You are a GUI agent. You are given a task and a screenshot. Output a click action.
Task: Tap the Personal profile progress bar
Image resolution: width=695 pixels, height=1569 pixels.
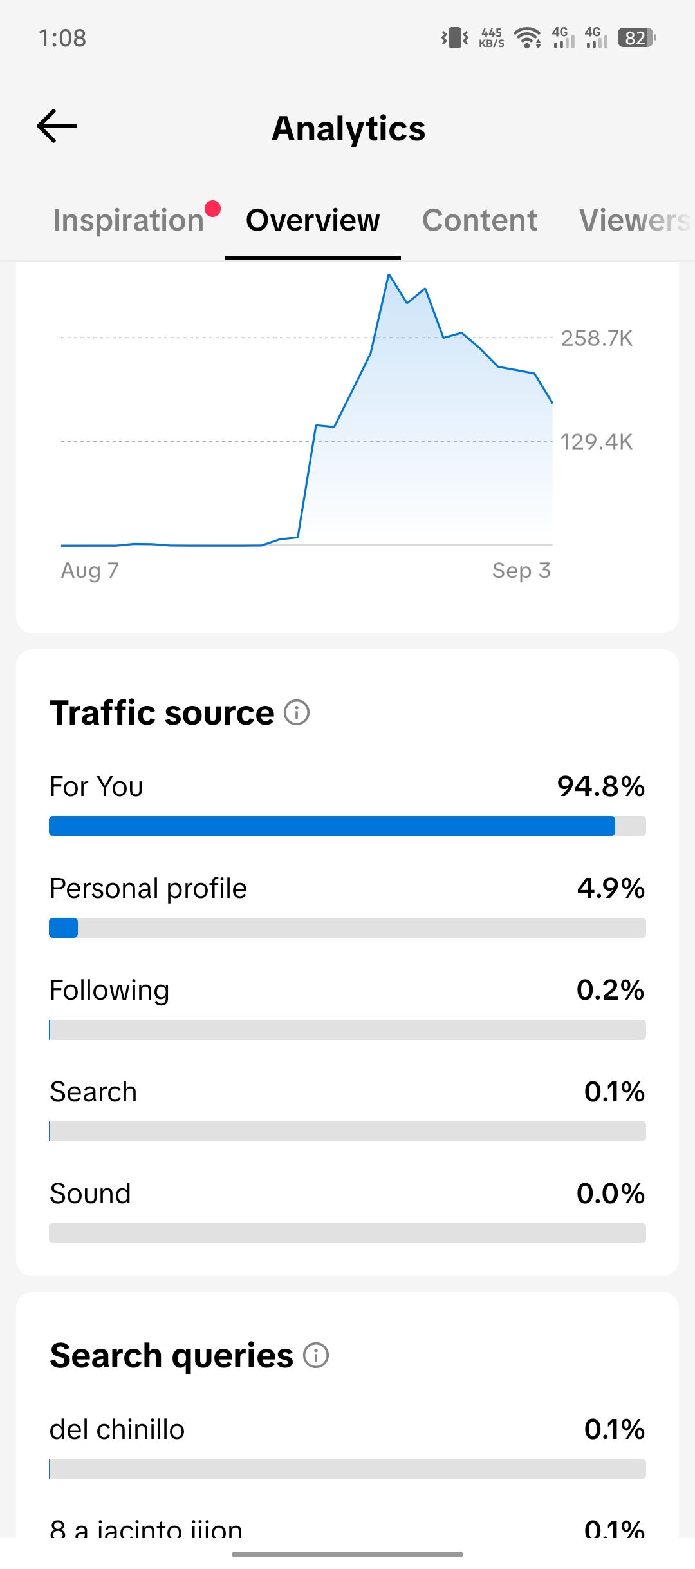click(x=347, y=927)
